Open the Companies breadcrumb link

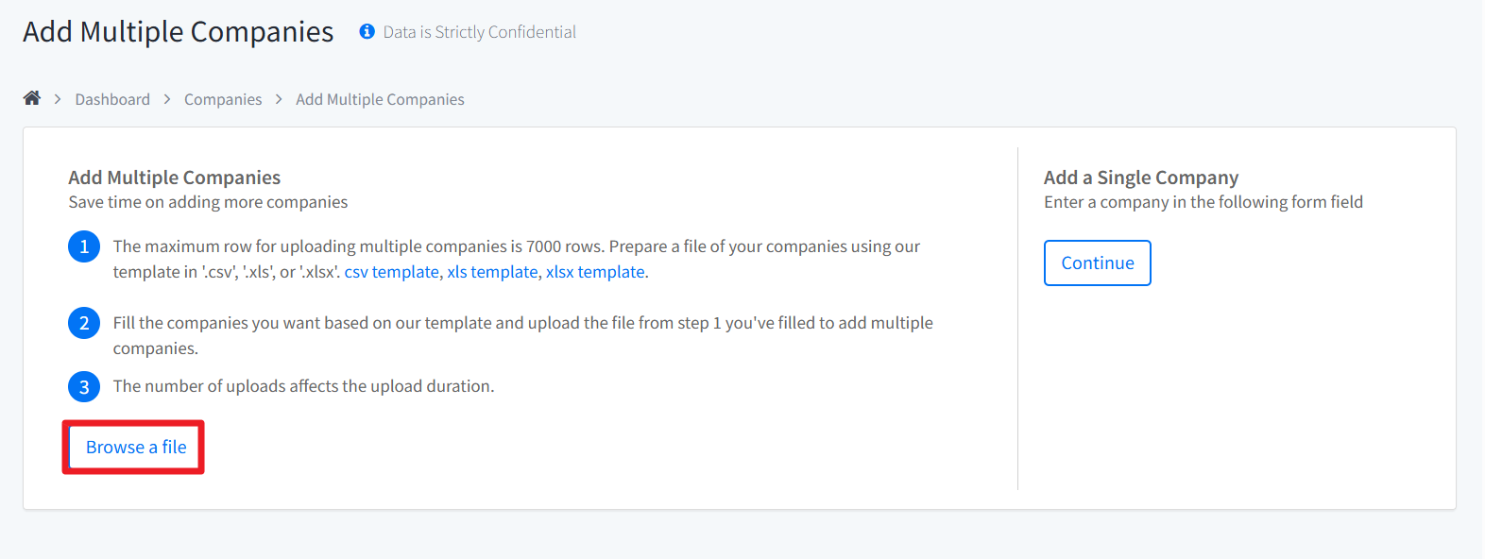click(223, 99)
